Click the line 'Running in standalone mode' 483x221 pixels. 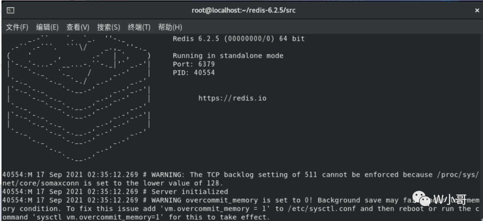point(228,56)
